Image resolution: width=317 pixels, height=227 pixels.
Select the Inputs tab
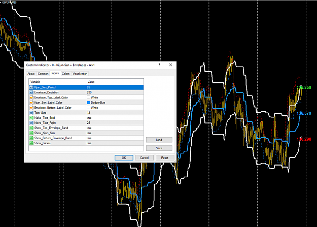55,73
